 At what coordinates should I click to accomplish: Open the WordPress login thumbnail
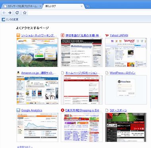click(x=126, y=90)
